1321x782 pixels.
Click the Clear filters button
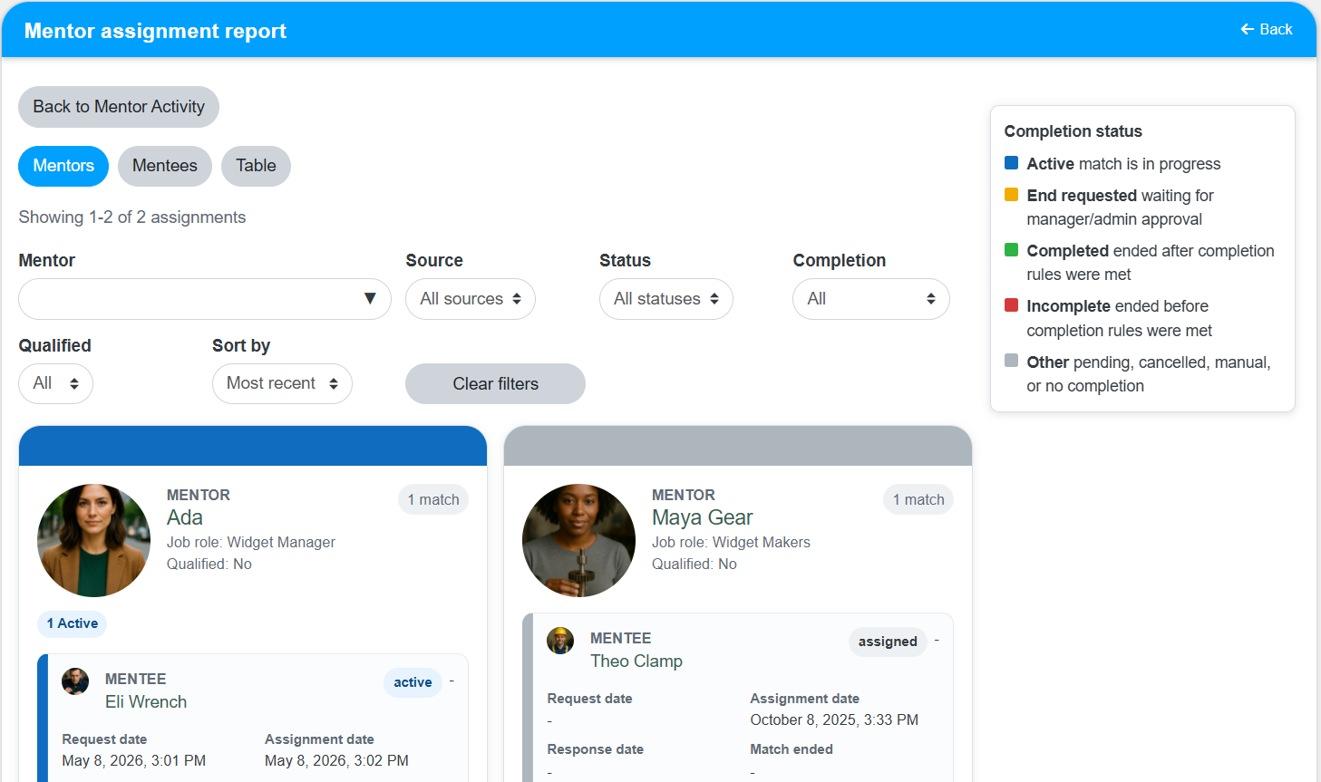click(495, 383)
